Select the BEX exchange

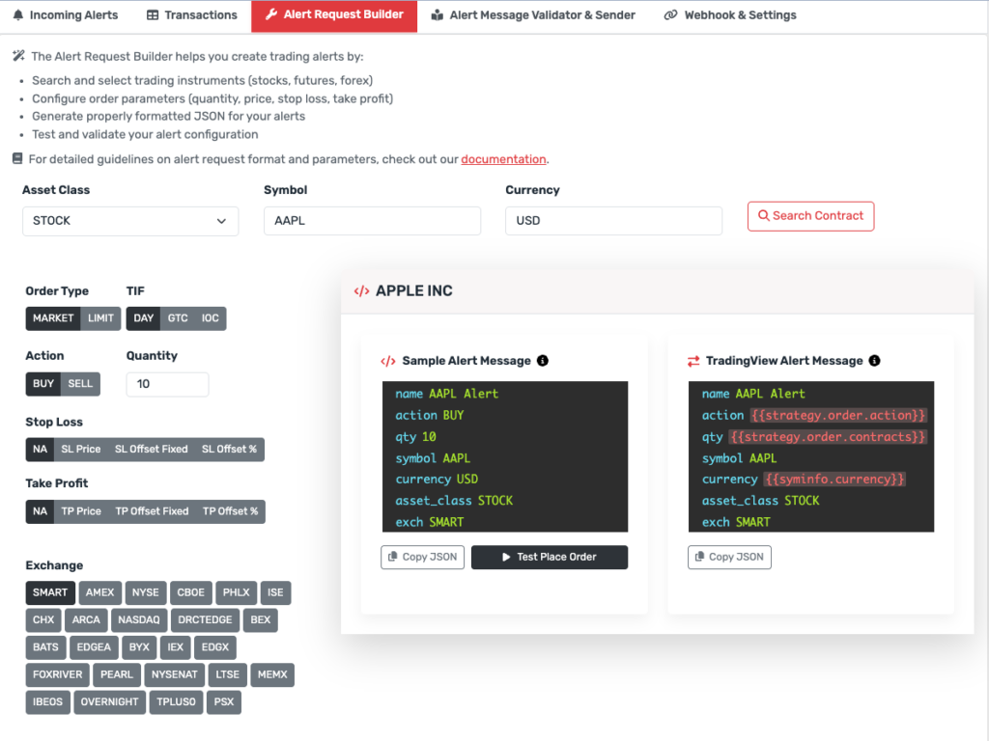pyautogui.click(x=261, y=620)
